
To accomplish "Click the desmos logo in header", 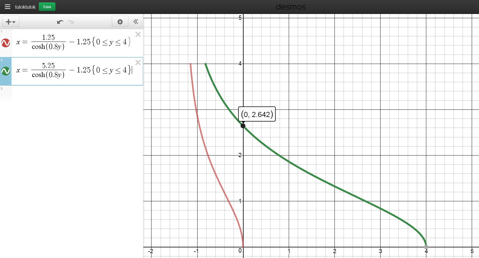I will click(291, 7).
